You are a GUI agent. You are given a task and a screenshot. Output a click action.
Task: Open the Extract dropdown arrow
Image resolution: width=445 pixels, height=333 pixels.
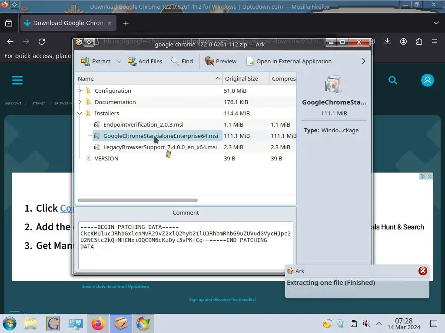[119, 61]
